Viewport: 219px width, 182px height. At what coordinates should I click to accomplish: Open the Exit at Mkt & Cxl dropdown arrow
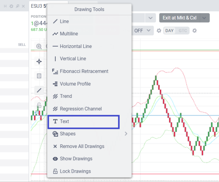point(205,18)
